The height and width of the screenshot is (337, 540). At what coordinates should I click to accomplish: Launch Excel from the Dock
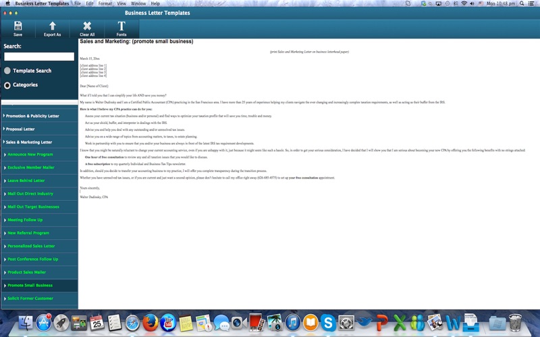[x=400, y=323]
